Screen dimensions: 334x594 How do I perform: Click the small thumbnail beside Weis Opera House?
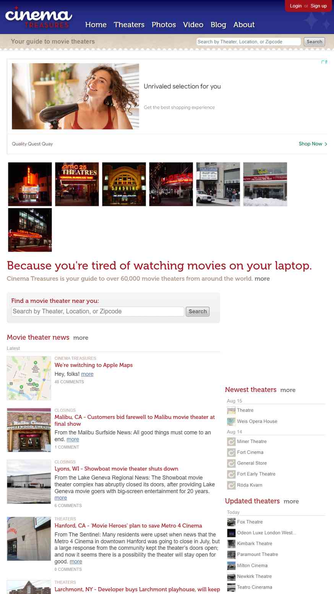(x=231, y=421)
